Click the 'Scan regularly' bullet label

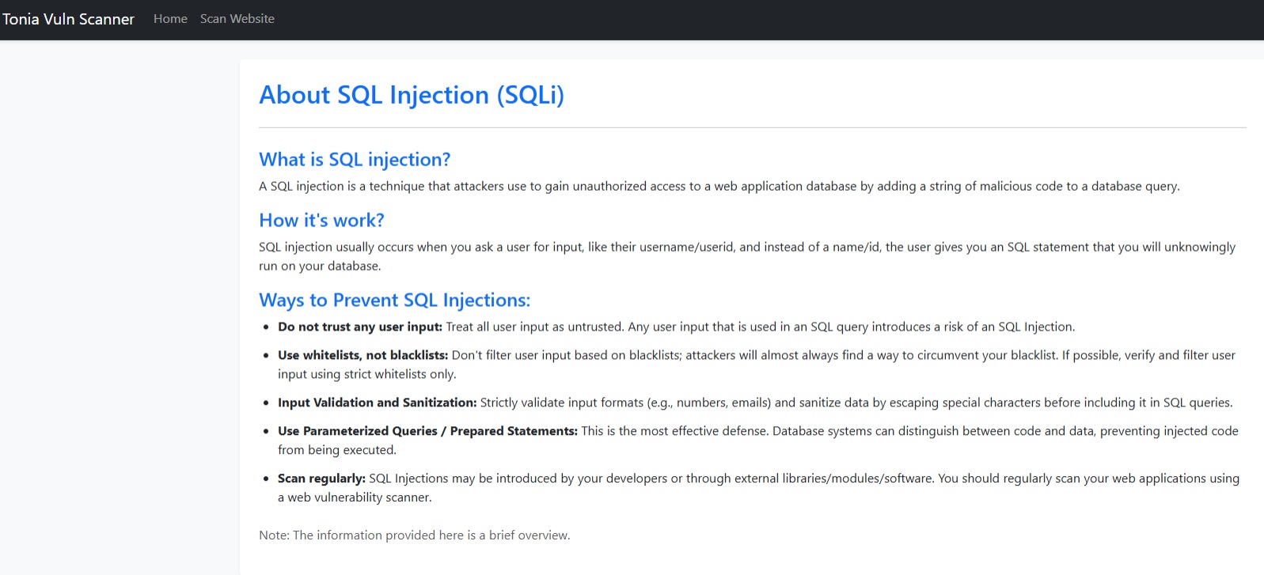(x=321, y=479)
